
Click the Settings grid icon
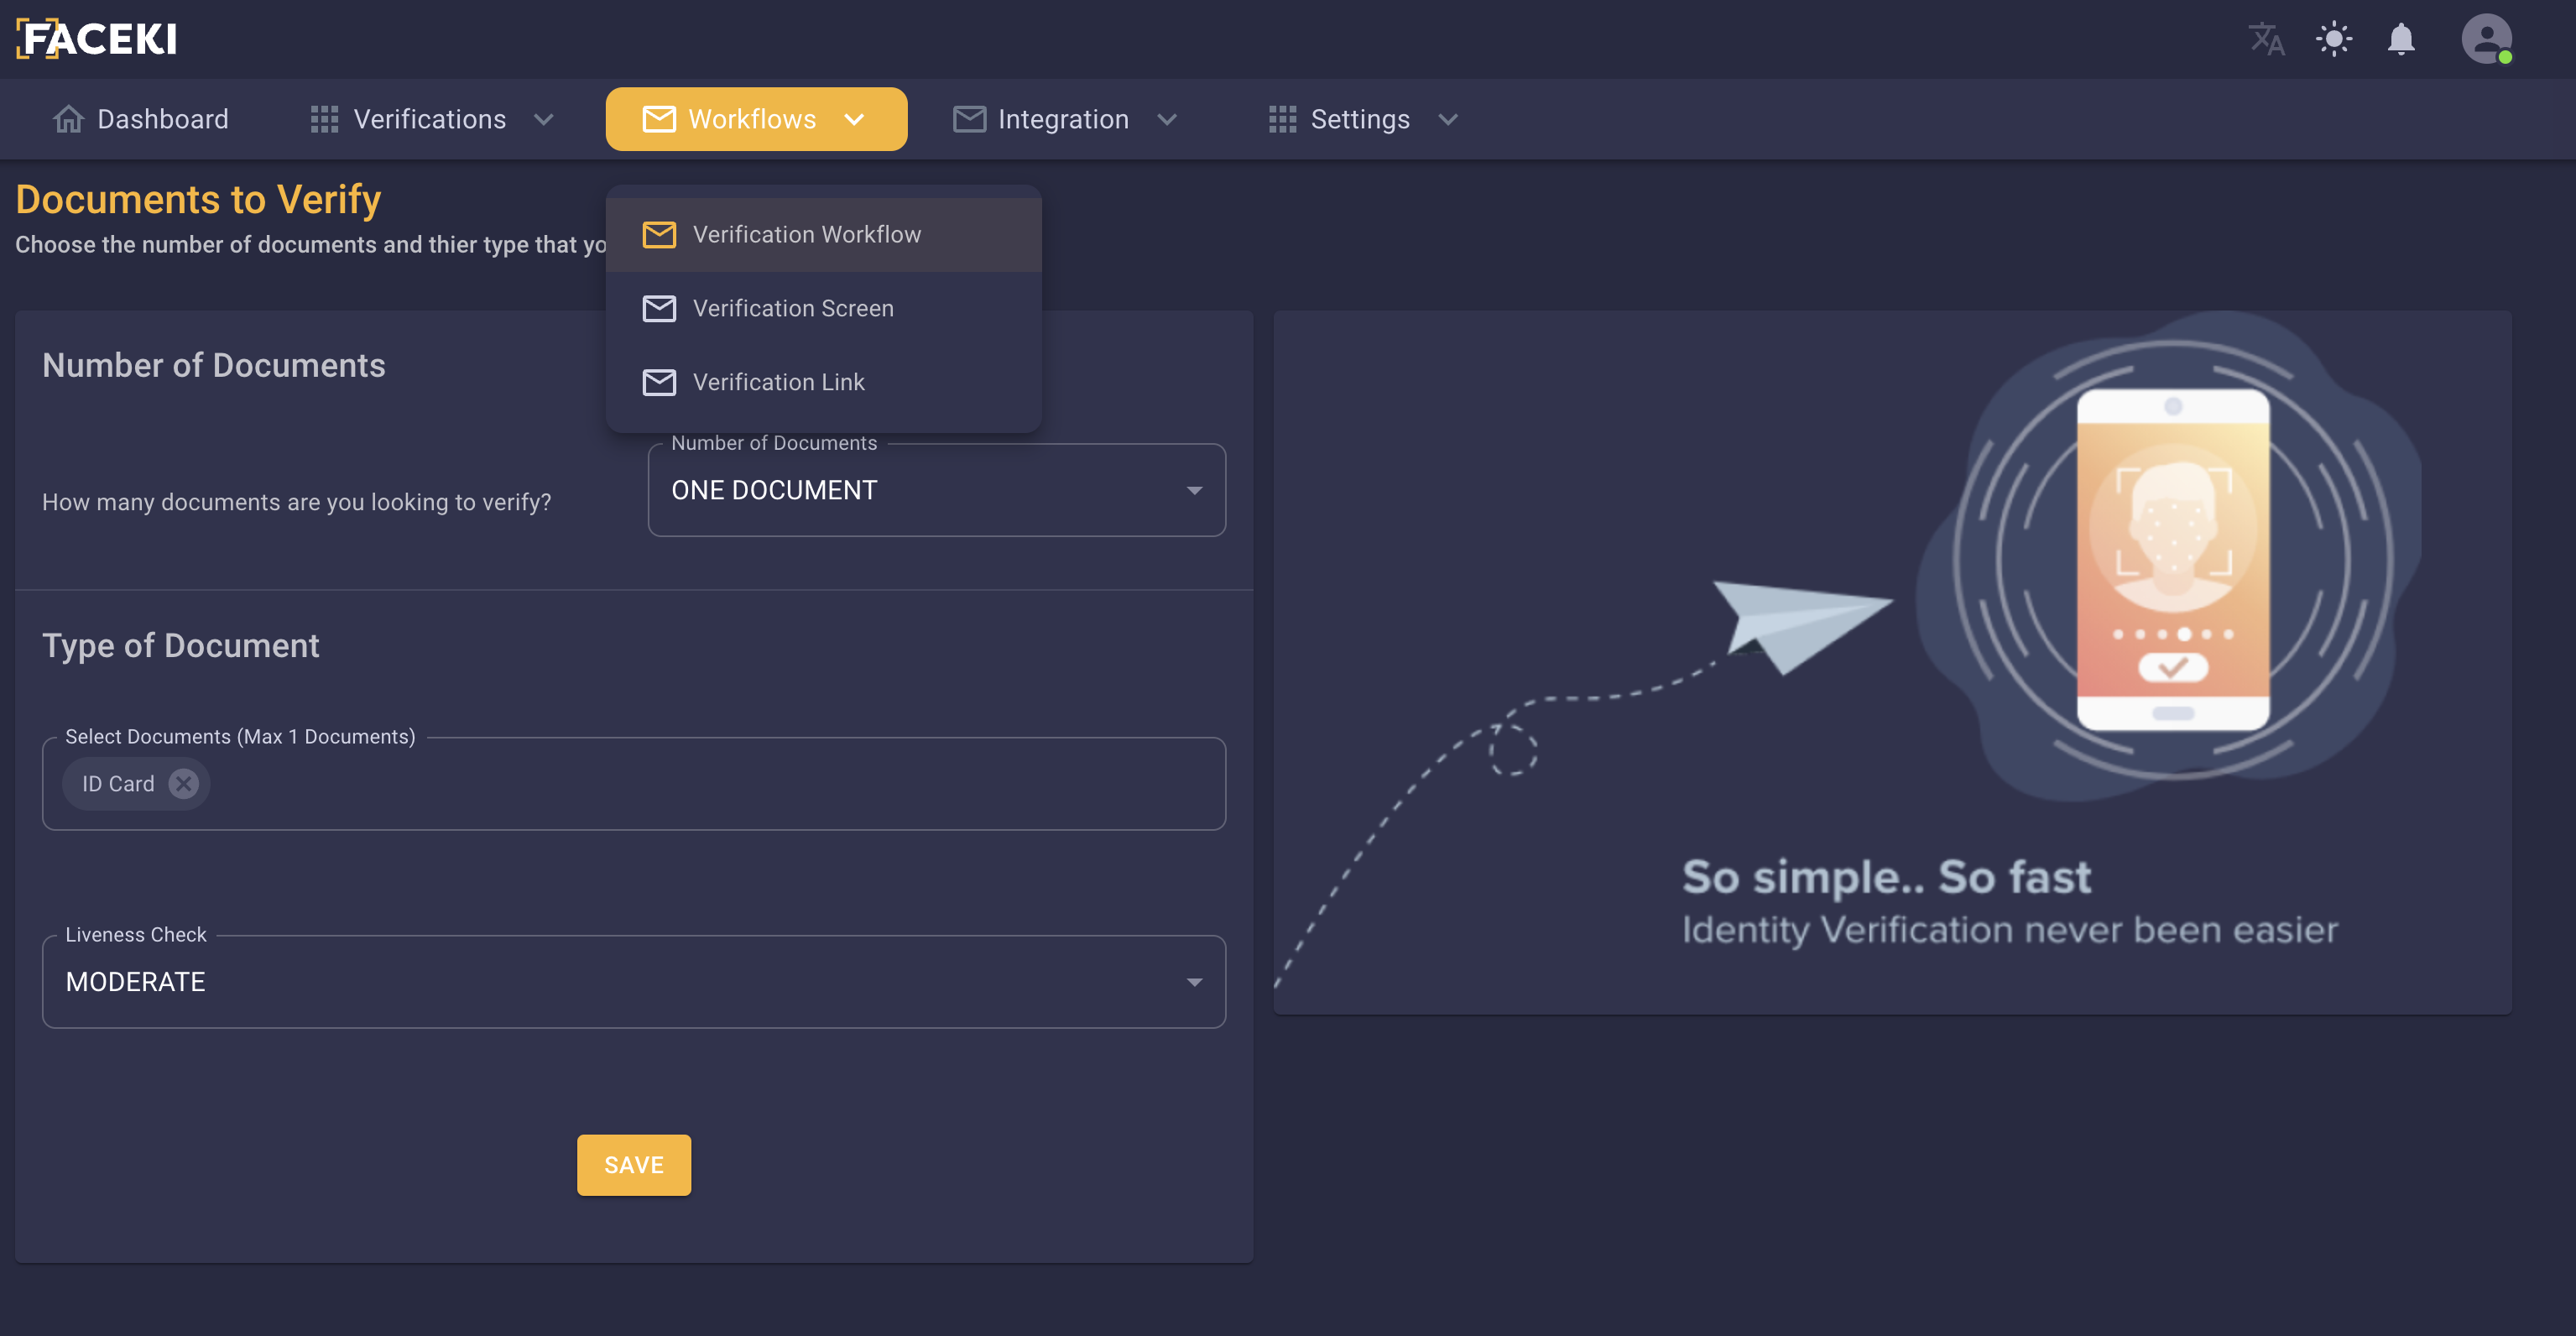[1282, 119]
